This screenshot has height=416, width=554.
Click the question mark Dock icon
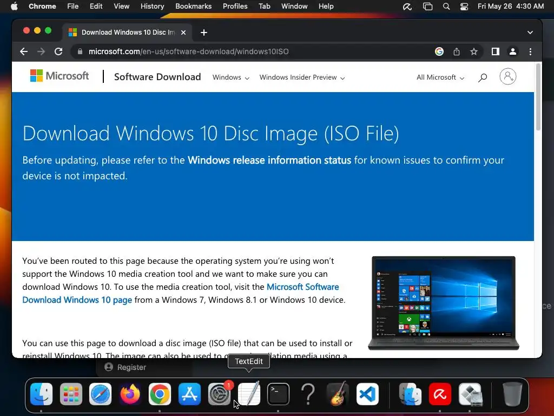pos(308,394)
